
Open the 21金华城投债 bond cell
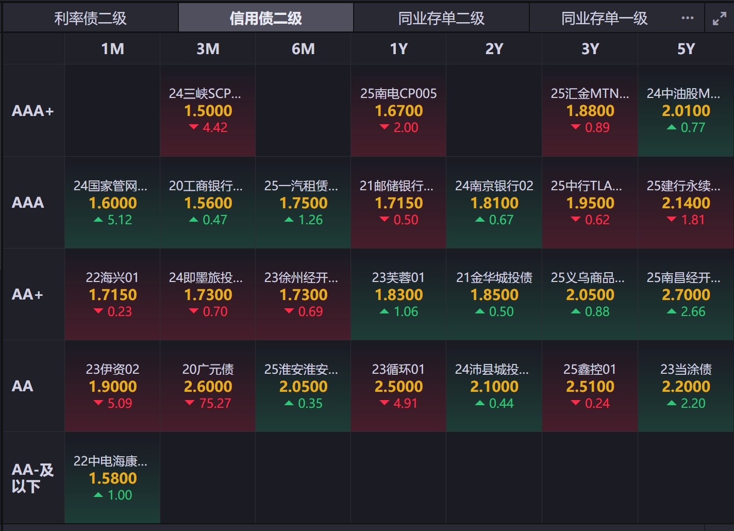point(494,294)
